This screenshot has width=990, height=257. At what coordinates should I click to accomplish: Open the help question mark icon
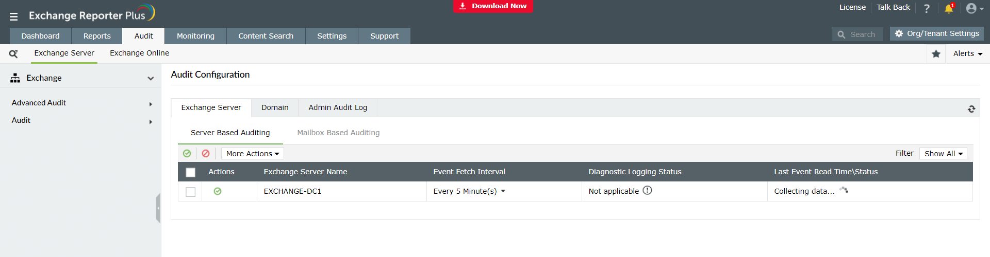[x=927, y=9]
